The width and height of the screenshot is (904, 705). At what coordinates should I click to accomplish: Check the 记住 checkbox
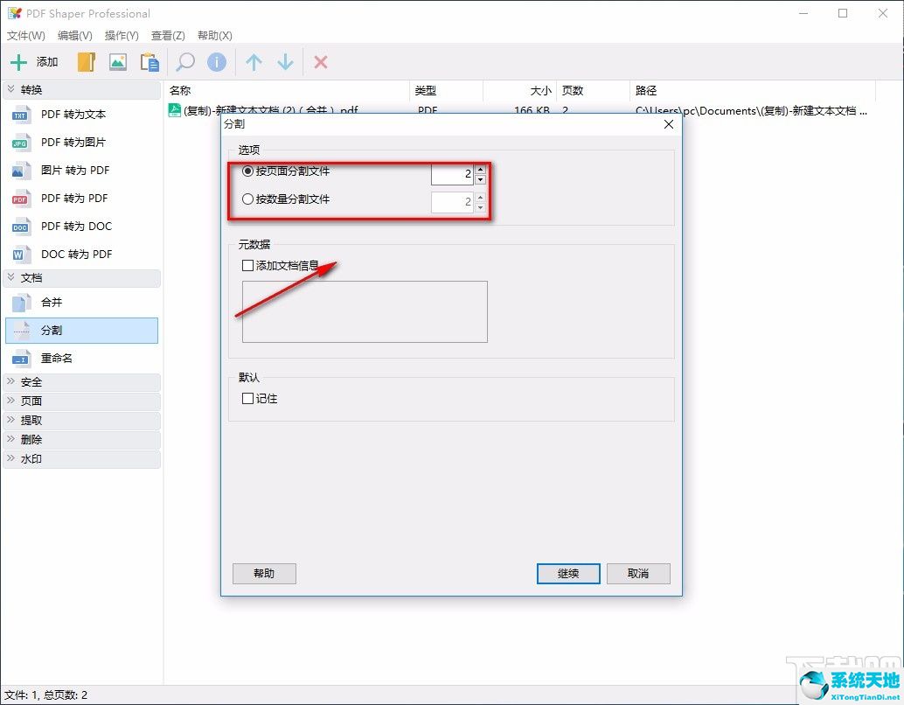248,399
